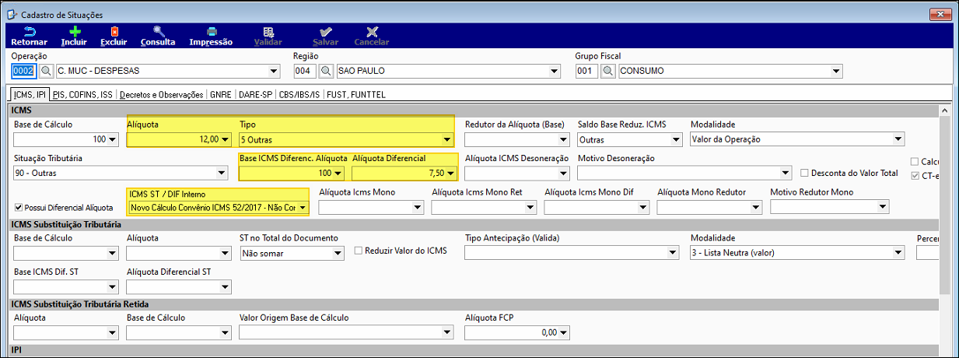This screenshot has width=959, height=358.
Task: Uncheck Possui Diferencial Alíquota checkbox
Action: coord(19,208)
